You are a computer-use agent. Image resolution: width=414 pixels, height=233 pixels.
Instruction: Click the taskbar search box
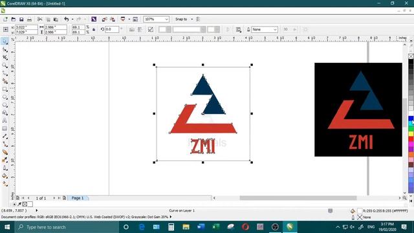point(67,227)
